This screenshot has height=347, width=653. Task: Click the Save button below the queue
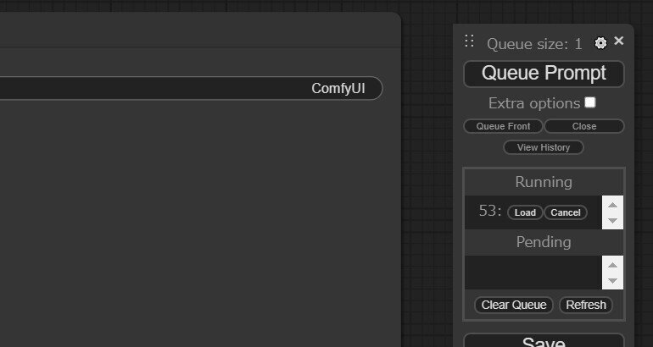(x=544, y=340)
